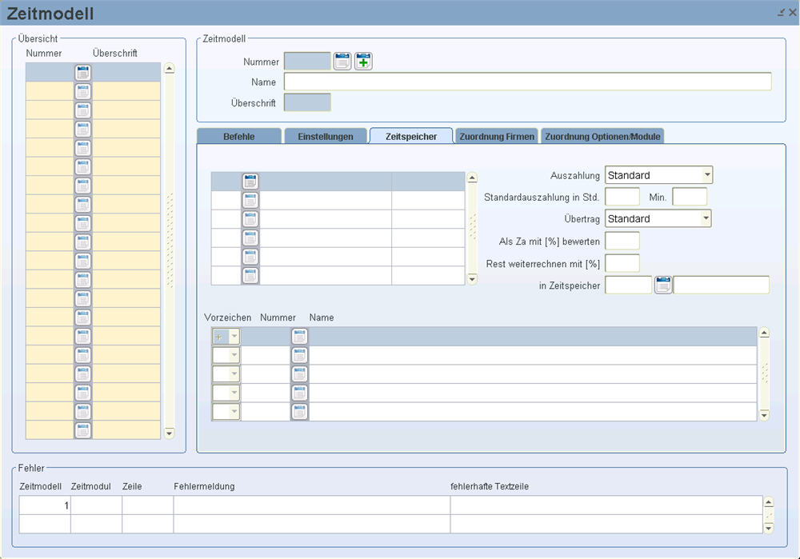800x559 pixels.
Task: Focus the Zeitmodell Nummer input field
Action: 307,62
